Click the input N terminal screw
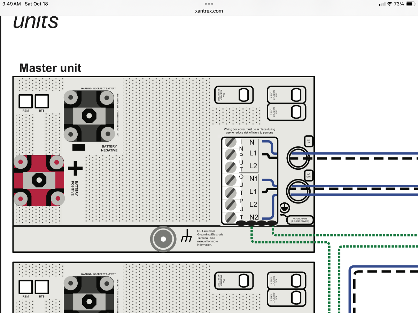418x313 pixels. [230, 142]
